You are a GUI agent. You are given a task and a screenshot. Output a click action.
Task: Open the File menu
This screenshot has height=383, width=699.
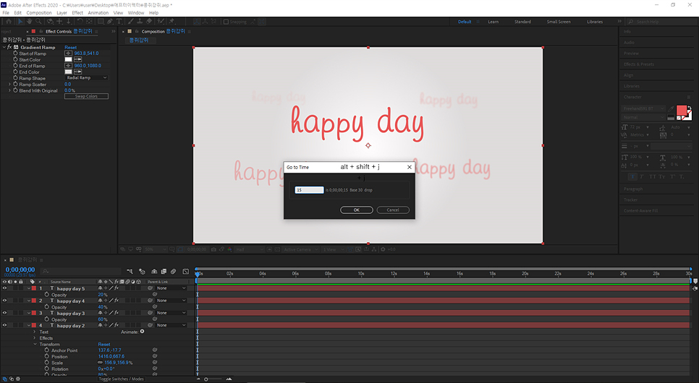click(6, 13)
